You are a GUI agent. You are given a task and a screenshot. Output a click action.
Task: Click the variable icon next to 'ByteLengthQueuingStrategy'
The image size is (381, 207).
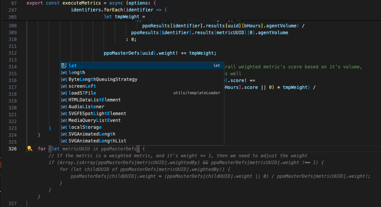point(64,79)
